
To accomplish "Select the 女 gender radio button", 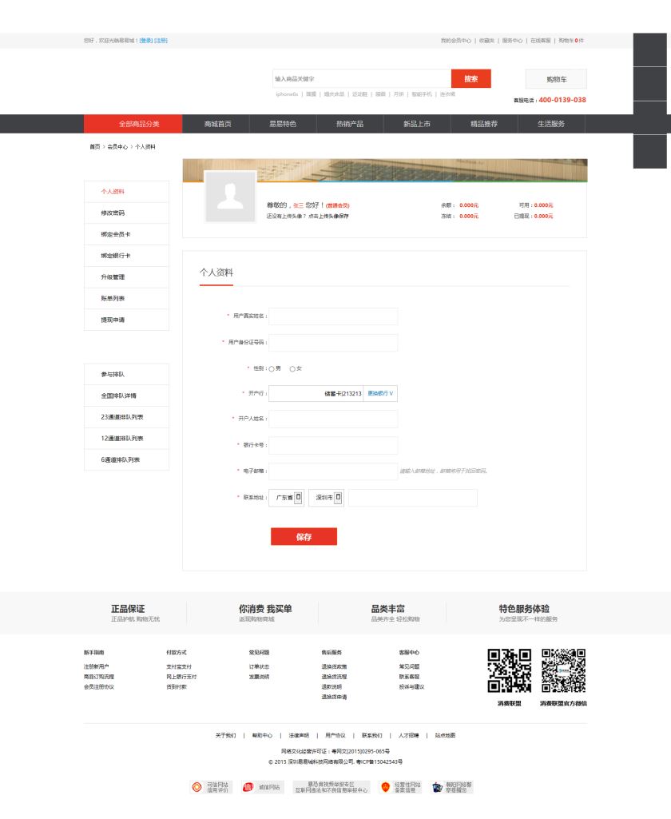I will pos(292,369).
